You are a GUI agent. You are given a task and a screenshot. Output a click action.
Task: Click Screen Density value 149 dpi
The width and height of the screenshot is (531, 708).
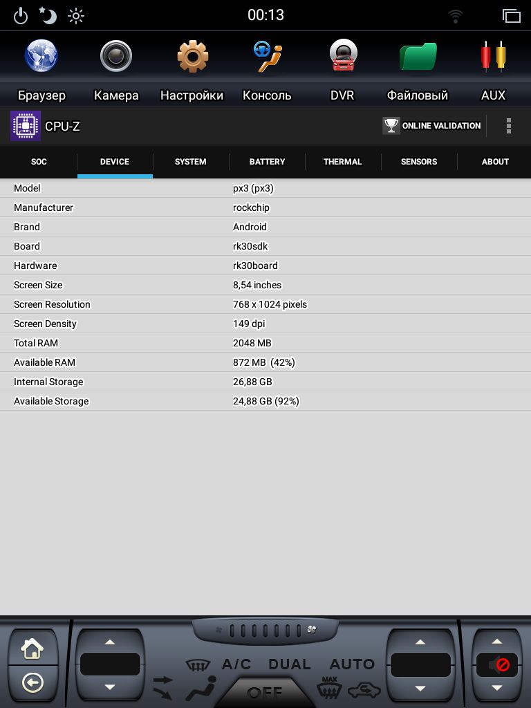[x=249, y=324]
